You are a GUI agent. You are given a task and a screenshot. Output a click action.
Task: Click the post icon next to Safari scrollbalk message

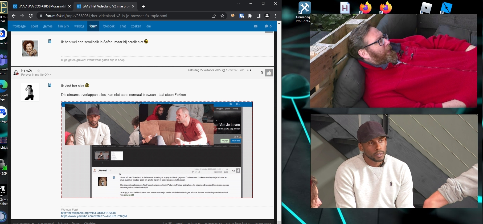[x=50, y=41]
